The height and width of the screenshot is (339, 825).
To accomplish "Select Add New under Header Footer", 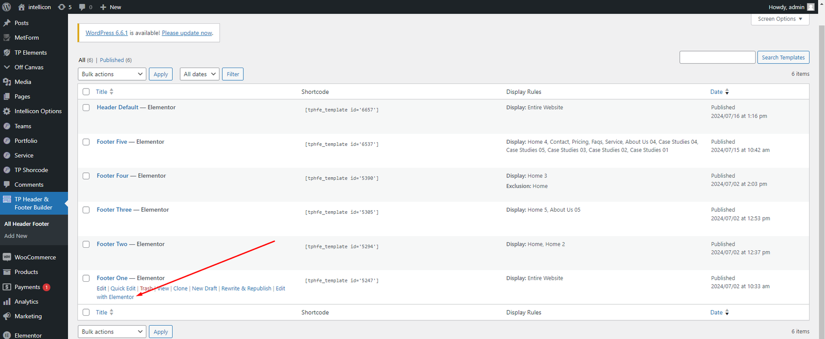I will (16, 236).
